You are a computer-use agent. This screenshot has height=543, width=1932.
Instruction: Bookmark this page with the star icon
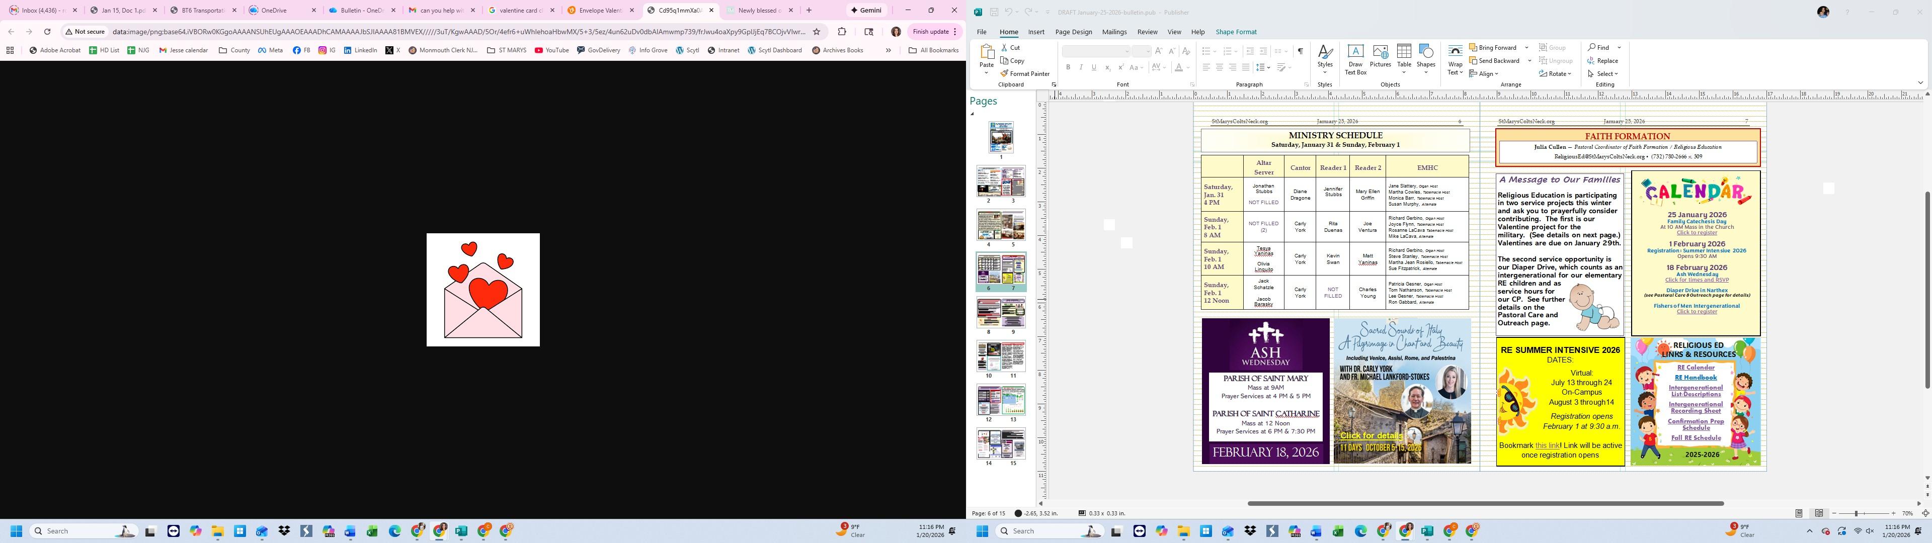click(x=817, y=32)
